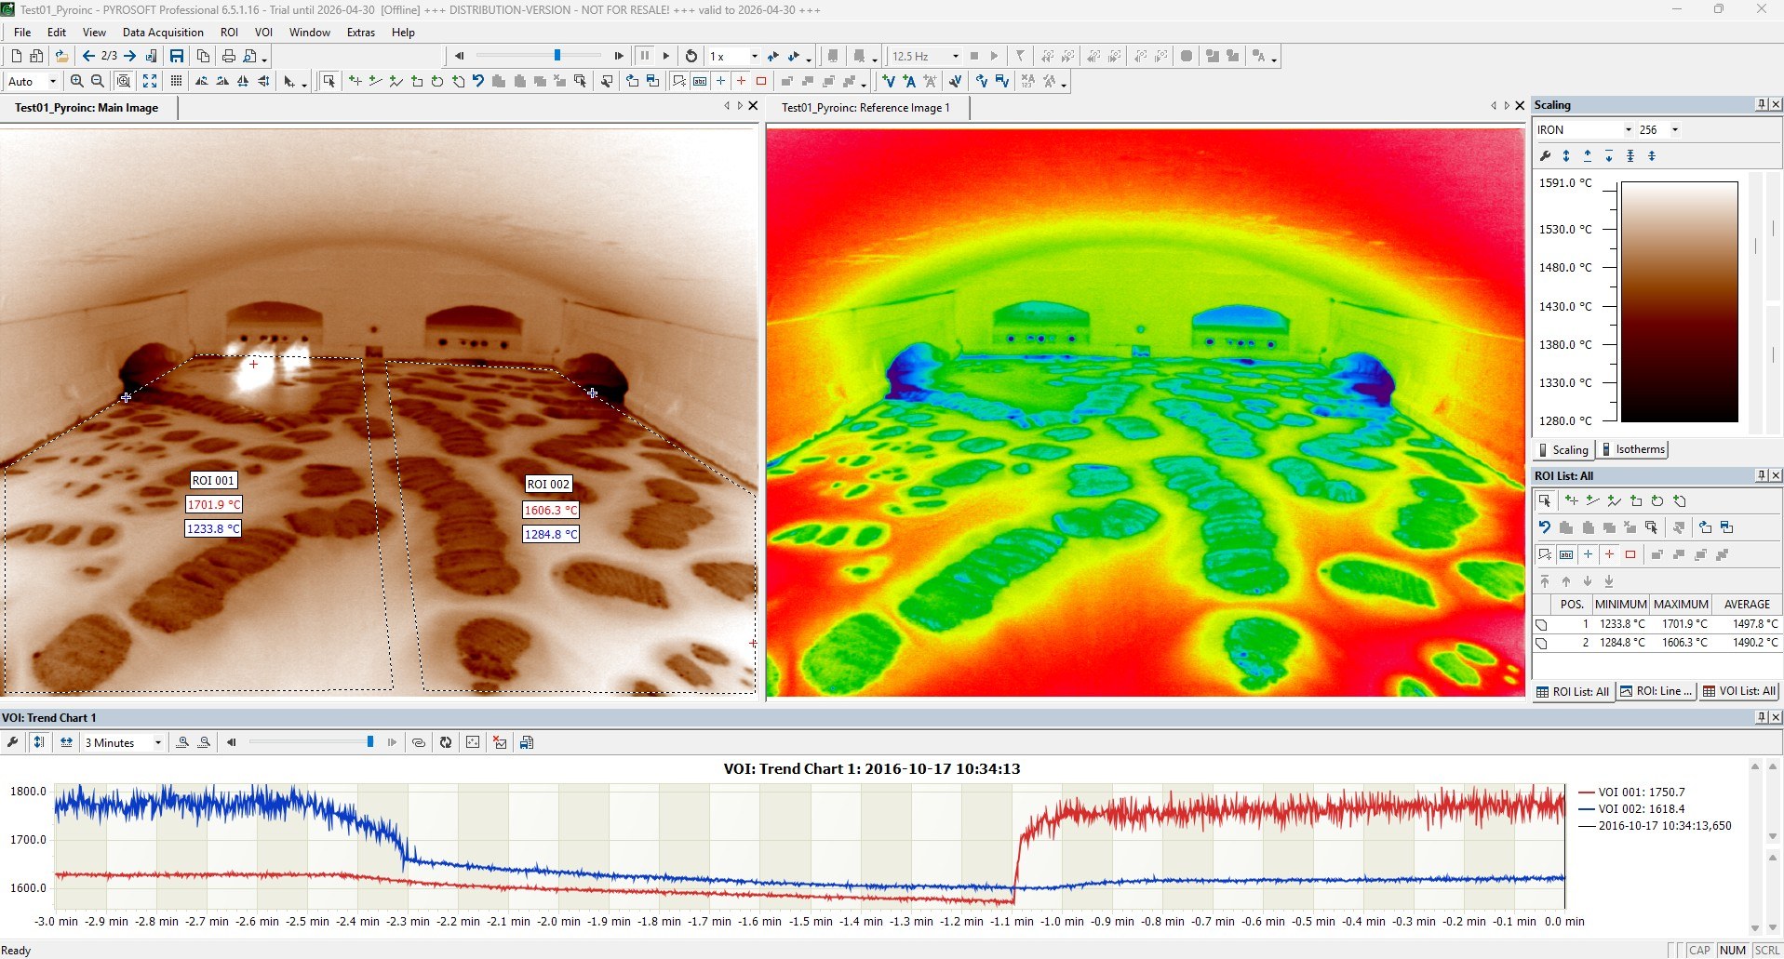Open trend chart settings wrench icon

click(12, 742)
